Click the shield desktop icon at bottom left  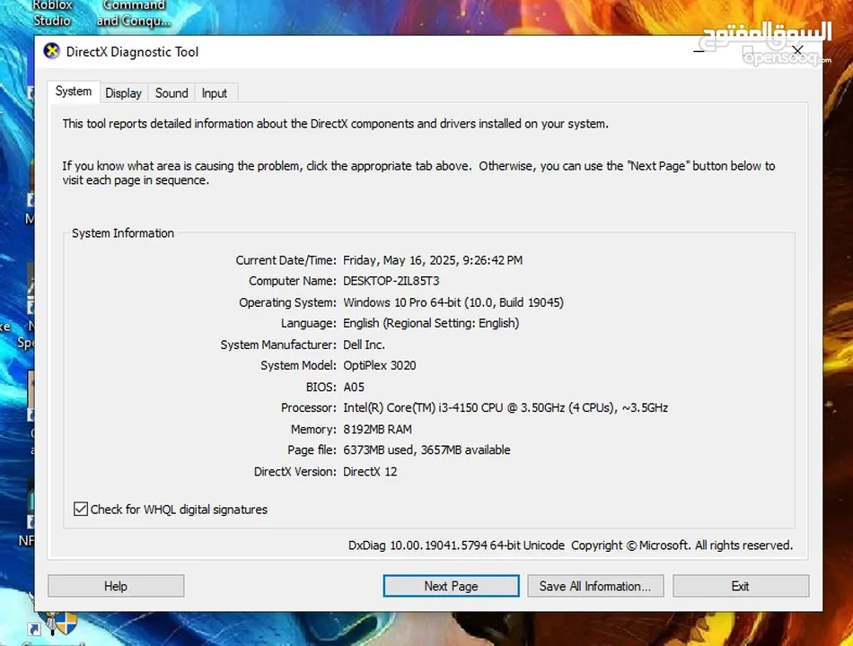(x=60, y=624)
